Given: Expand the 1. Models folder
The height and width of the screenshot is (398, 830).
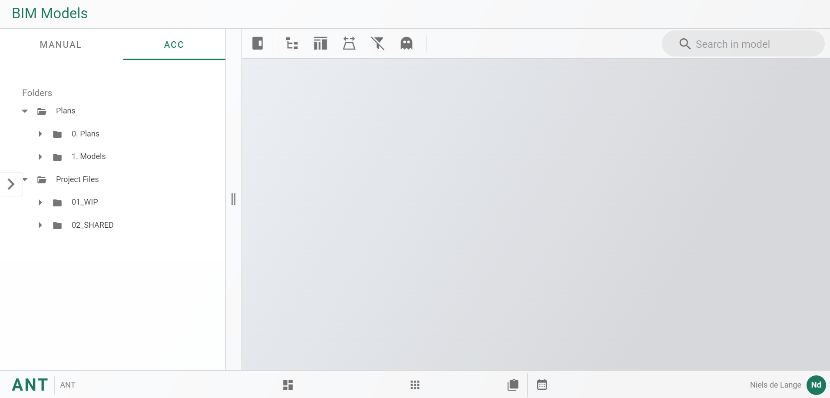Looking at the screenshot, I should pyautogui.click(x=40, y=157).
